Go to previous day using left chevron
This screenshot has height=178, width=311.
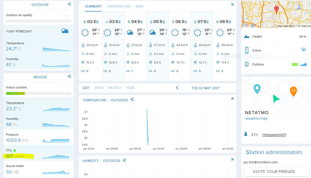pyautogui.click(x=177, y=88)
